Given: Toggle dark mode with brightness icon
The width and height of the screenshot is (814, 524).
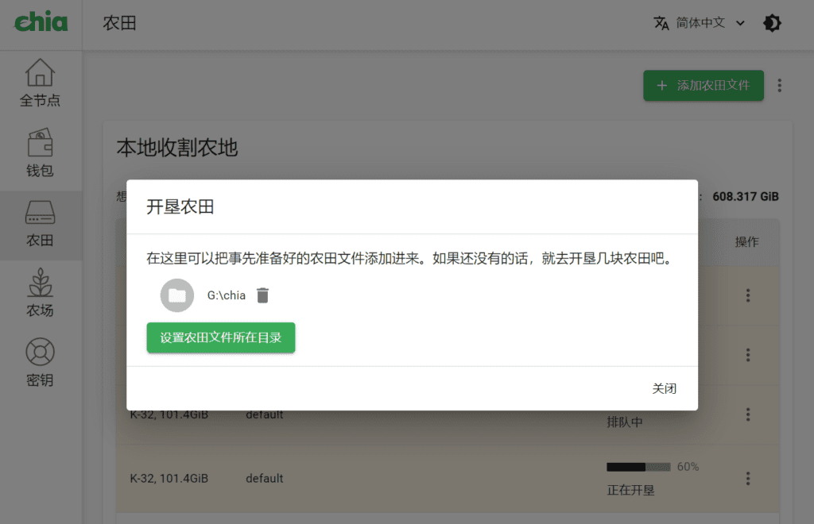Looking at the screenshot, I should pos(771,23).
